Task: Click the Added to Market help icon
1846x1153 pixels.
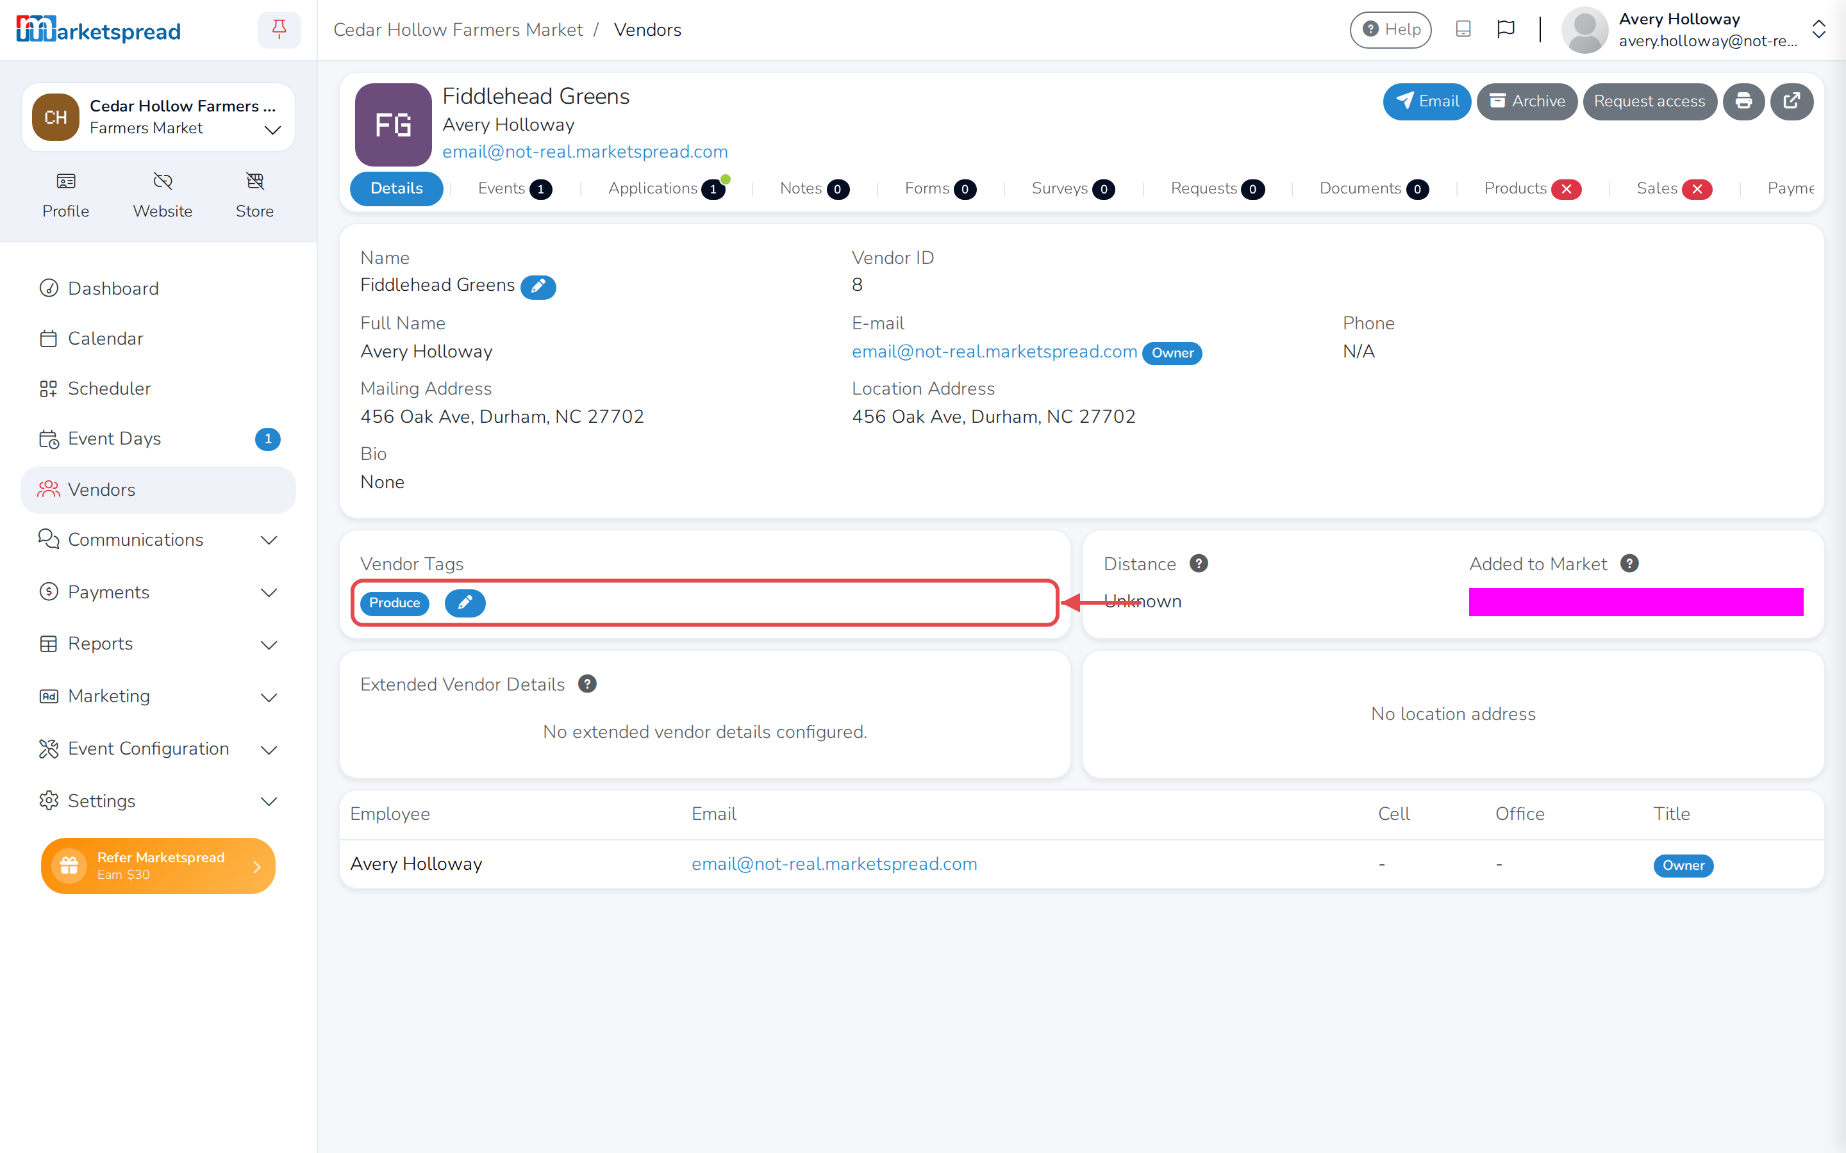Action: coord(1629,564)
